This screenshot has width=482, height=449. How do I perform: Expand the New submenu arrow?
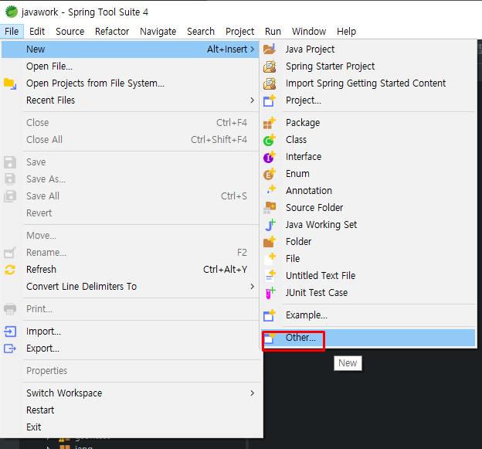tap(253, 49)
